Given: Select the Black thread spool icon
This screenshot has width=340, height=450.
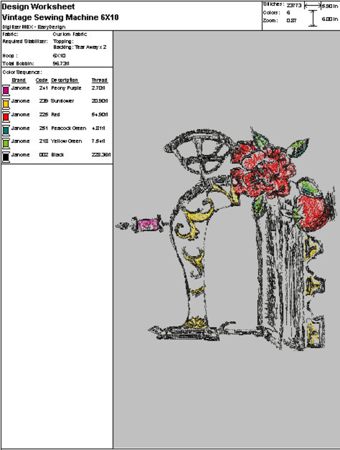Looking at the screenshot, I should [6, 157].
